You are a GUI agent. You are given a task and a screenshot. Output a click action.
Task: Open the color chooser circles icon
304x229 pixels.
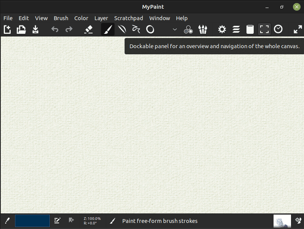point(188,29)
